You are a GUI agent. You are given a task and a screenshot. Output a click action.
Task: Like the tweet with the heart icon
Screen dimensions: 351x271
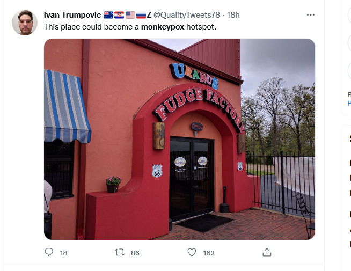192,252
